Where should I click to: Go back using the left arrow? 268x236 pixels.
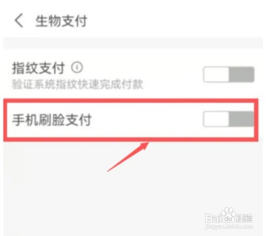(x=19, y=20)
